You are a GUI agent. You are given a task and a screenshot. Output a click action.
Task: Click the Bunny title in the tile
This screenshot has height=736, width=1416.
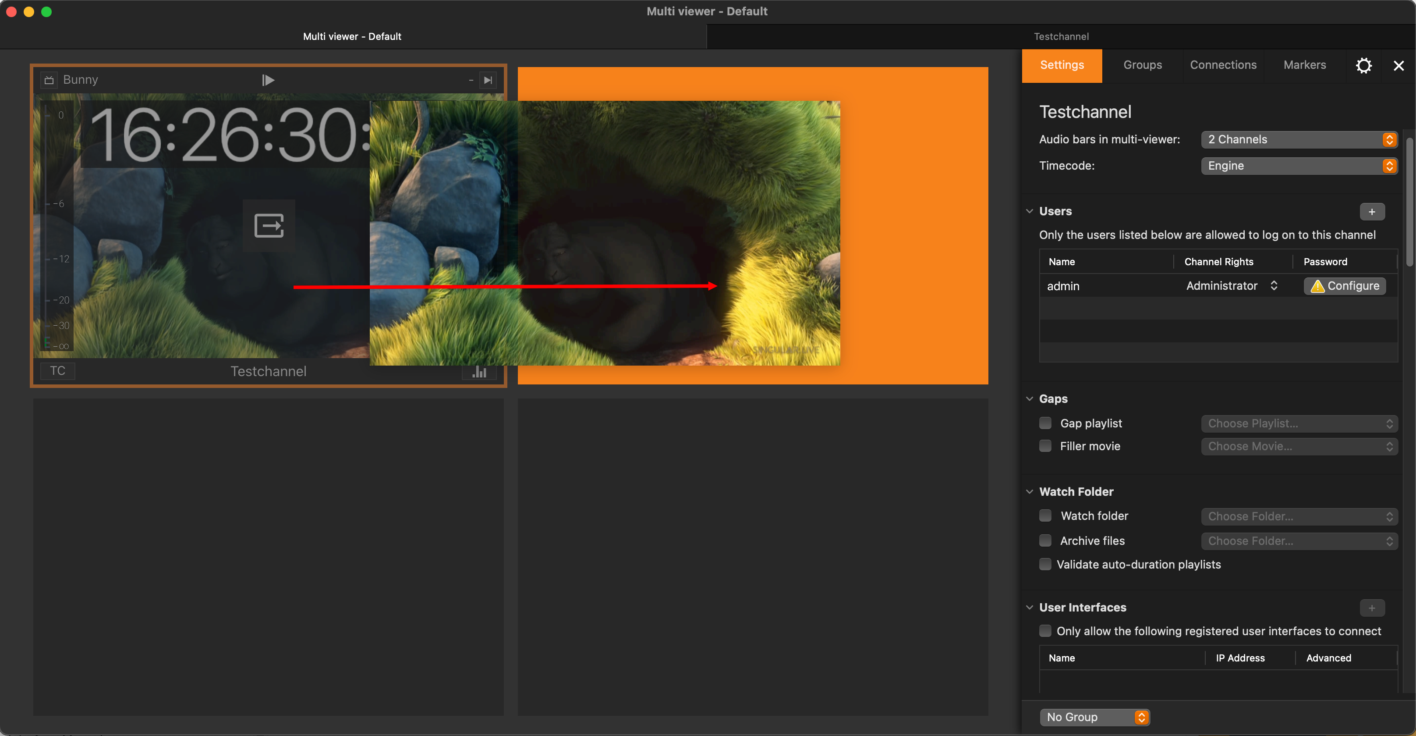(80, 80)
